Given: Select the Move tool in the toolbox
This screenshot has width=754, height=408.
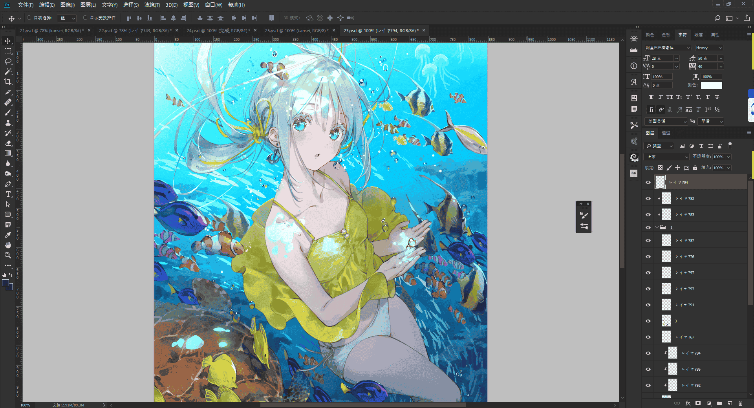Looking at the screenshot, I should (x=8, y=41).
